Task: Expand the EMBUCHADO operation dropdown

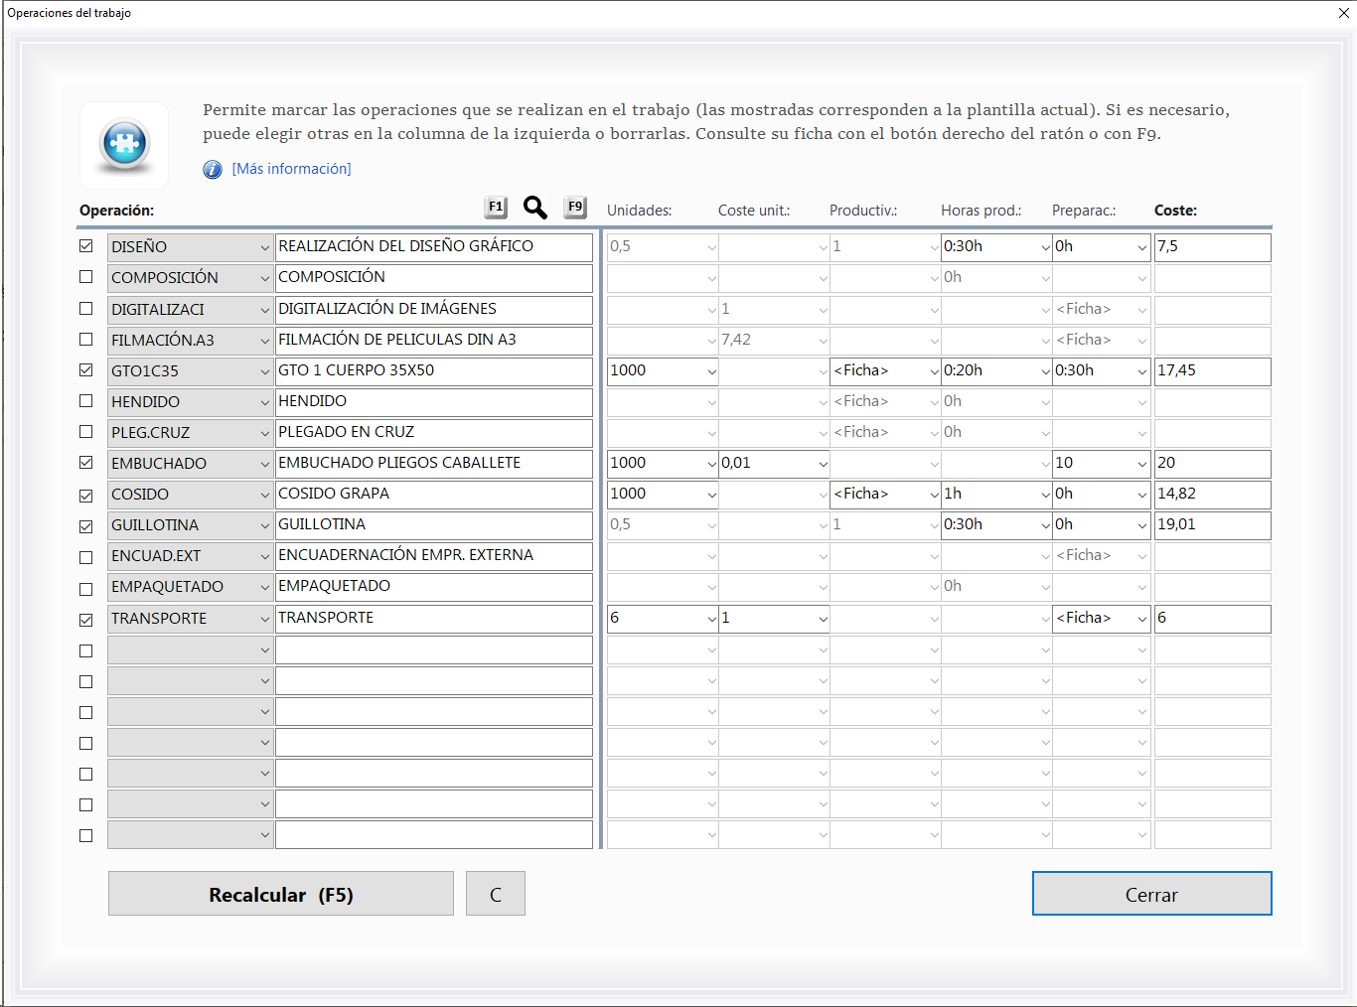Action: [x=264, y=464]
